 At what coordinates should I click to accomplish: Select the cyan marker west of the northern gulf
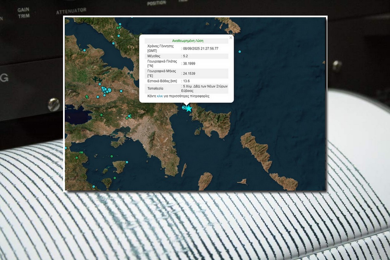click(84, 50)
